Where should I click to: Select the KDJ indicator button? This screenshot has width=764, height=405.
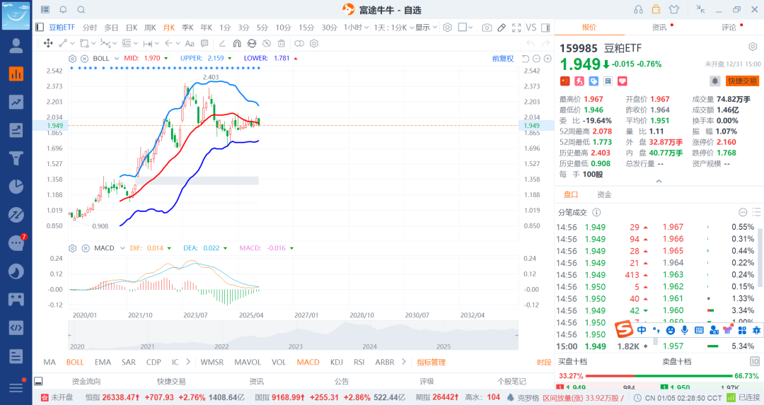coord(336,362)
